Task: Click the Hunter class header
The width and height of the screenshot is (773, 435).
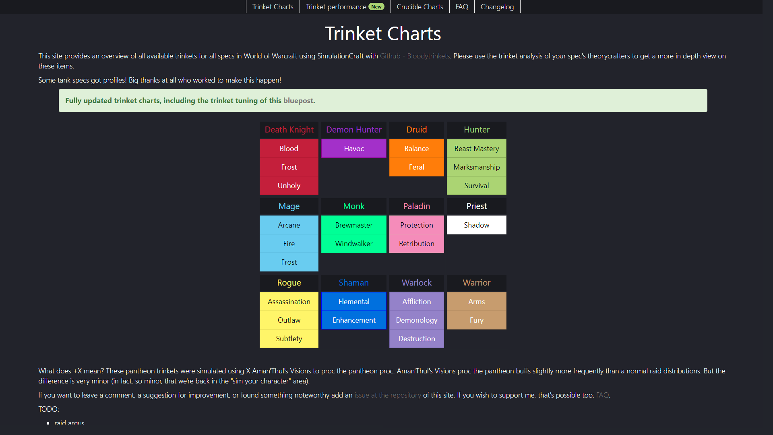Action: (x=477, y=130)
